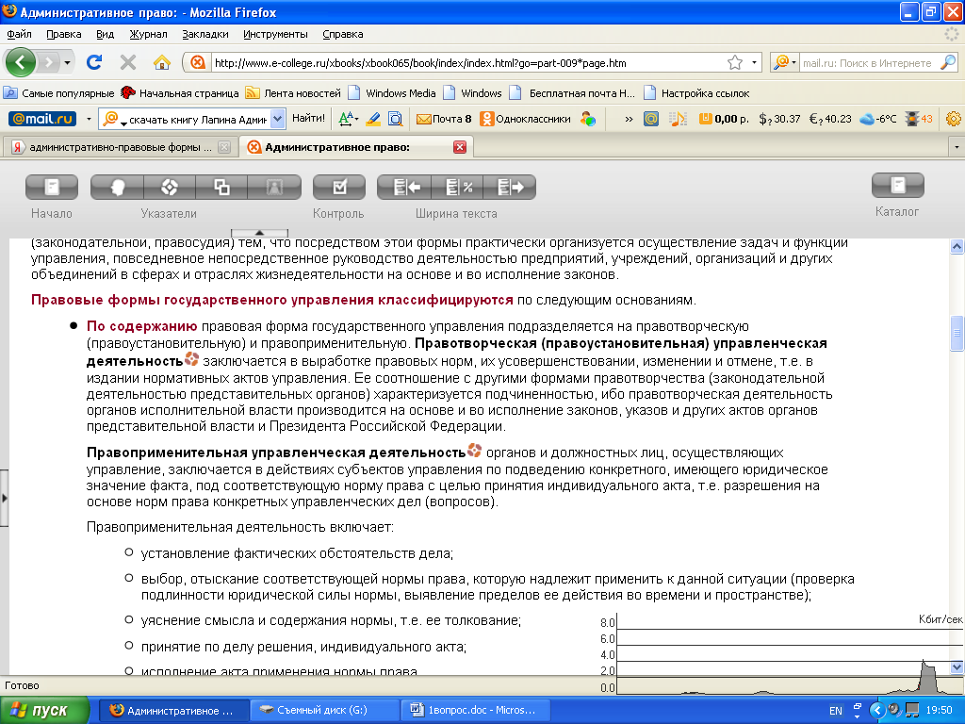Screen dimensions: 965x724
Task: Bookmark this page with the star
Action: (x=735, y=63)
